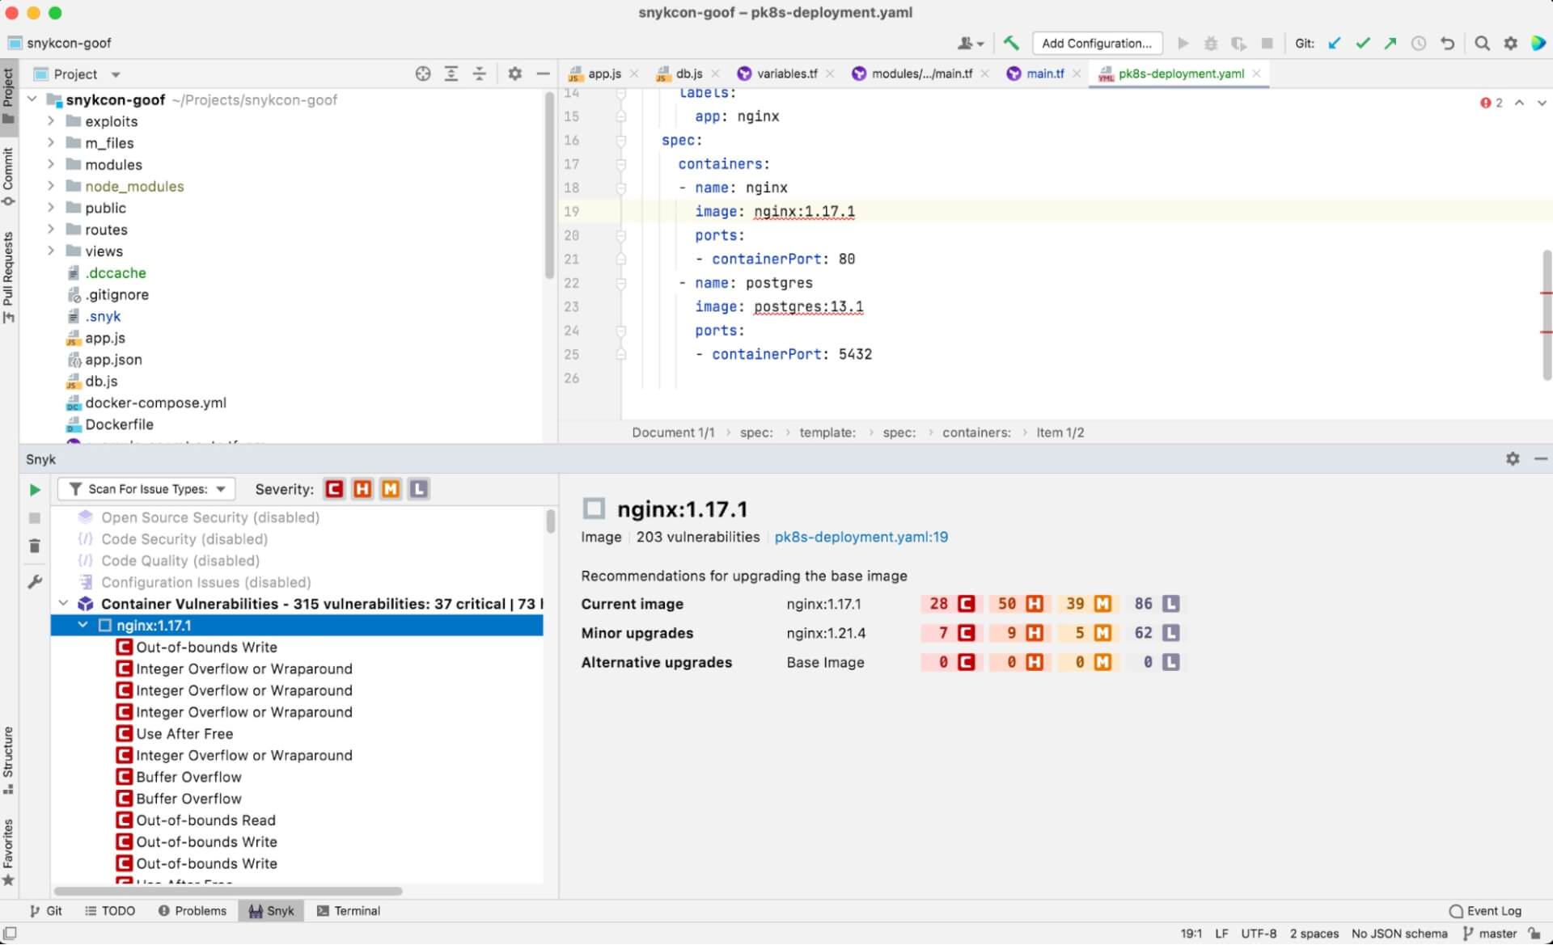The image size is (1553, 945).
Task: Open docker-compose.yml in project tree
Action: coord(155,403)
